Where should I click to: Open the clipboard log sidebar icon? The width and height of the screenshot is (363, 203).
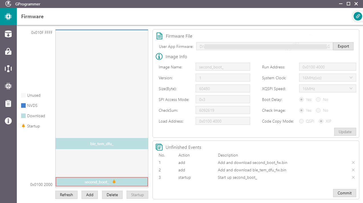8,103
